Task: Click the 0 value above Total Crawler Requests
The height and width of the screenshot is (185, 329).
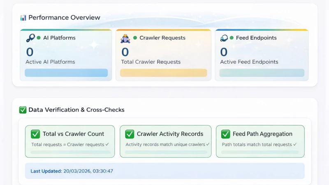Action: pyautogui.click(x=125, y=52)
